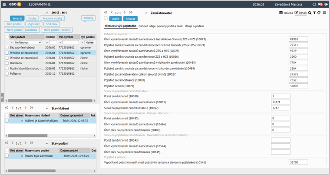Screen dimensions: 330x175
Task: Click the Stav hlášení horizontal scrollbar
Action: pos(27,135)
